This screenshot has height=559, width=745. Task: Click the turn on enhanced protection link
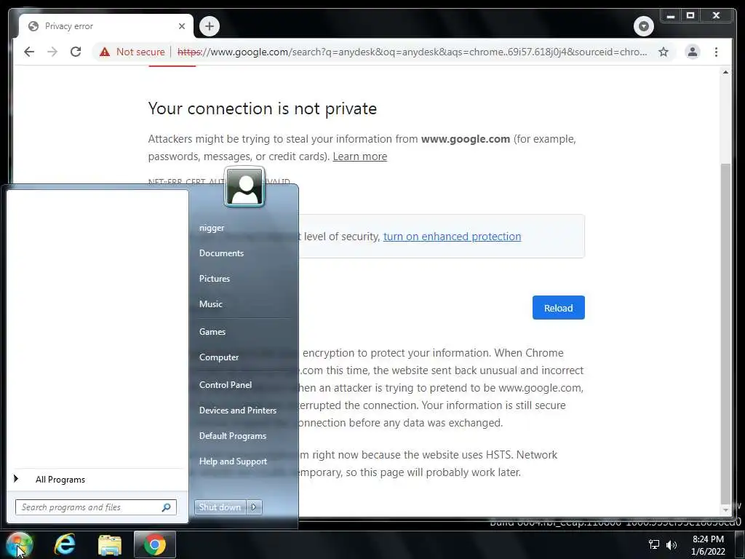pyautogui.click(x=452, y=237)
